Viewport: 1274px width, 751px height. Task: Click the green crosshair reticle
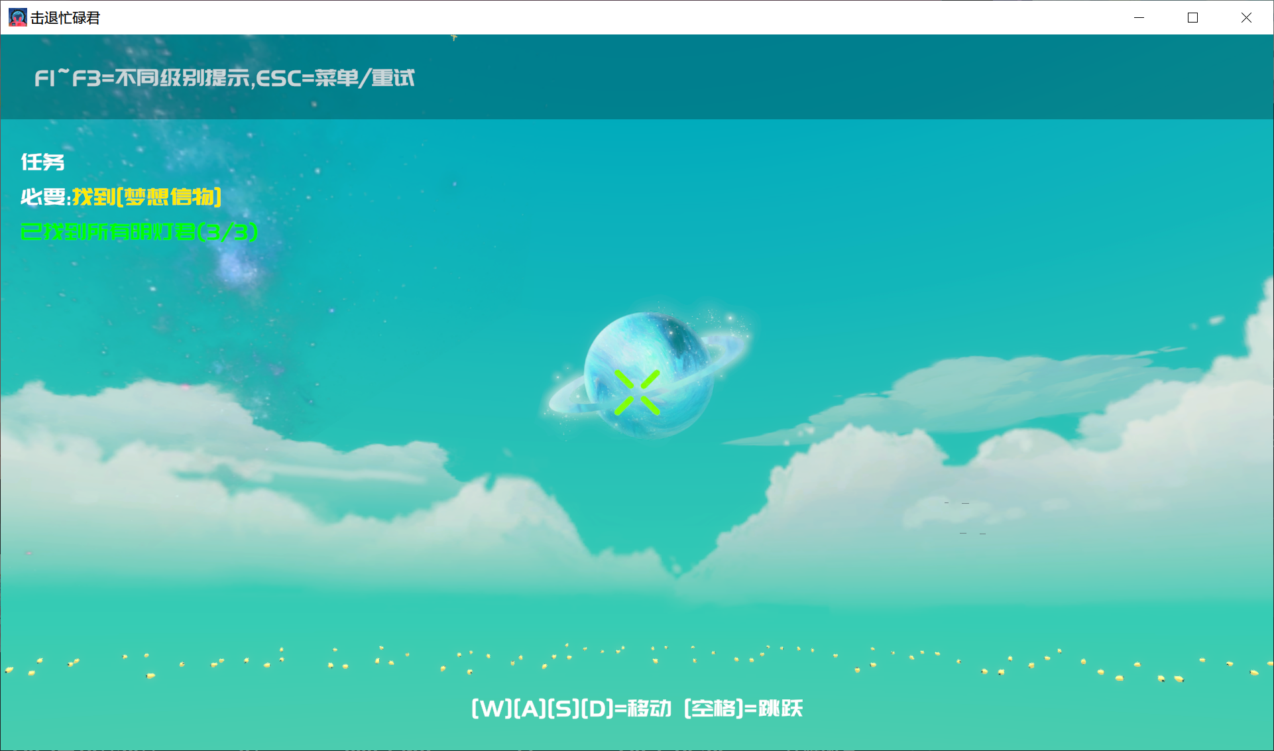pyautogui.click(x=637, y=392)
